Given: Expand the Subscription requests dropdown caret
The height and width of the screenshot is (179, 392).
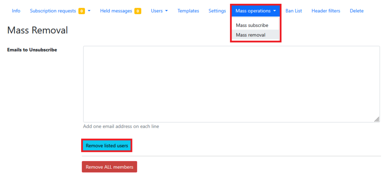Looking at the screenshot, I should point(89,11).
